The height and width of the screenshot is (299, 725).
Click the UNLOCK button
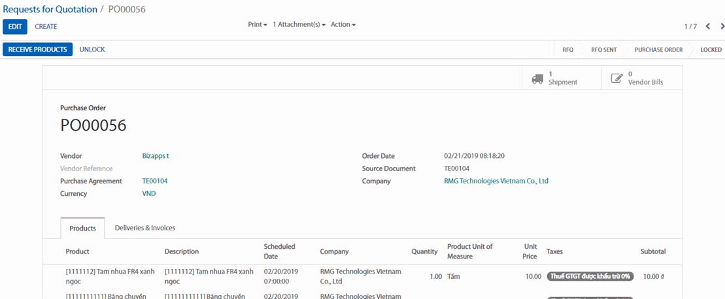click(x=92, y=50)
